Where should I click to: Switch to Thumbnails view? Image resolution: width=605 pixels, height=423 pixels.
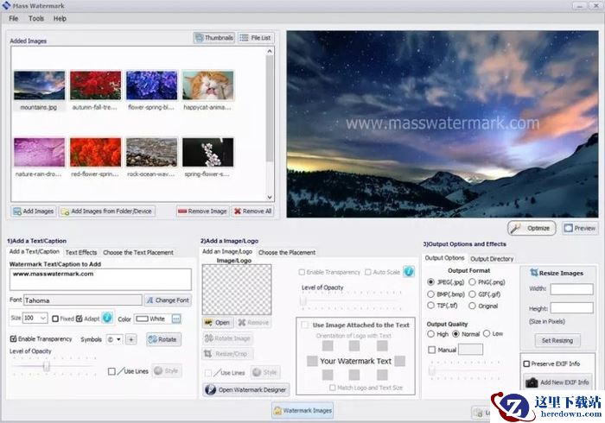(x=214, y=38)
